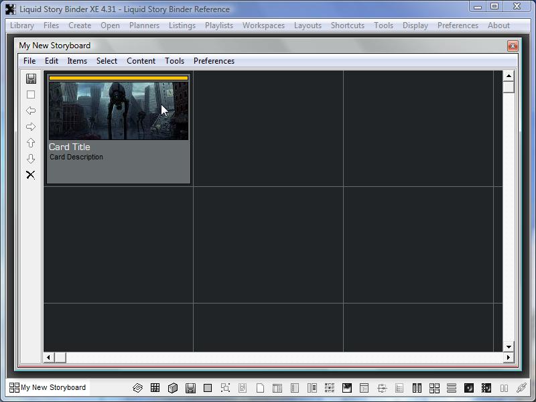Select the robot cityscape card thumbnail

coord(119,111)
